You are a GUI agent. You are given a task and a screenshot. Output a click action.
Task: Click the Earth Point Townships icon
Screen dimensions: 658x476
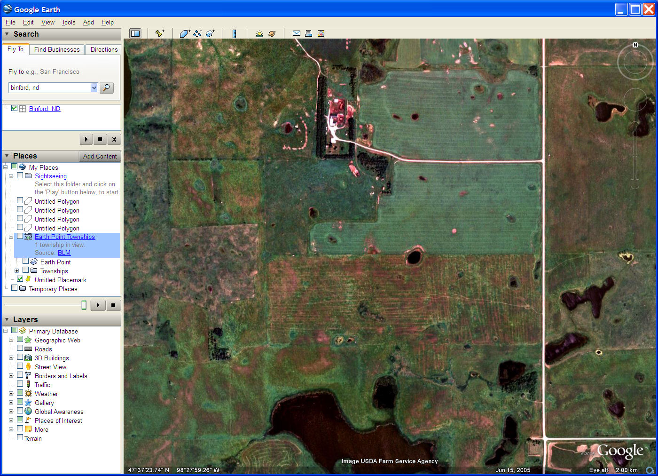[x=28, y=237]
